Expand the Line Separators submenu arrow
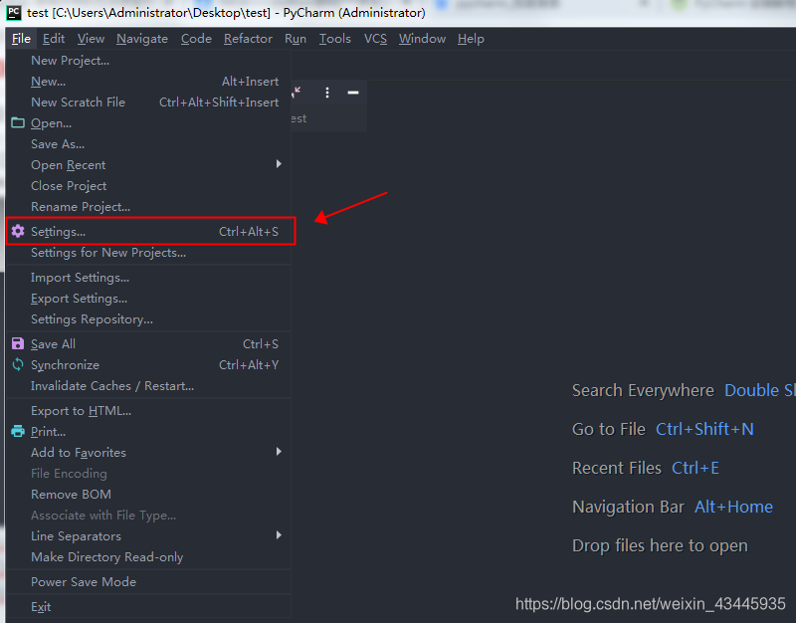Viewport: 796px width, 623px height. [x=279, y=535]
